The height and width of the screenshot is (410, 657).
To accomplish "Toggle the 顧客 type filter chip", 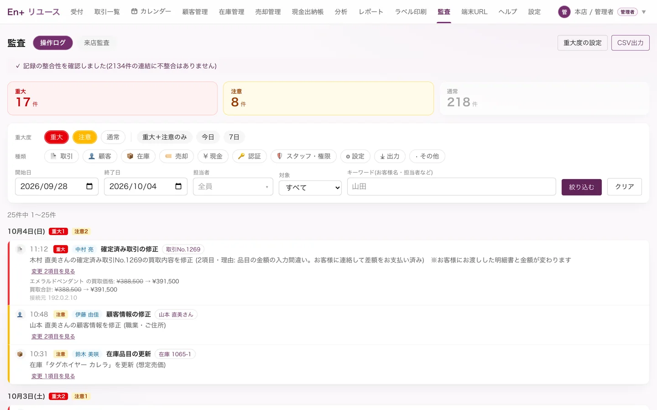I will click(x=100, y=156).
